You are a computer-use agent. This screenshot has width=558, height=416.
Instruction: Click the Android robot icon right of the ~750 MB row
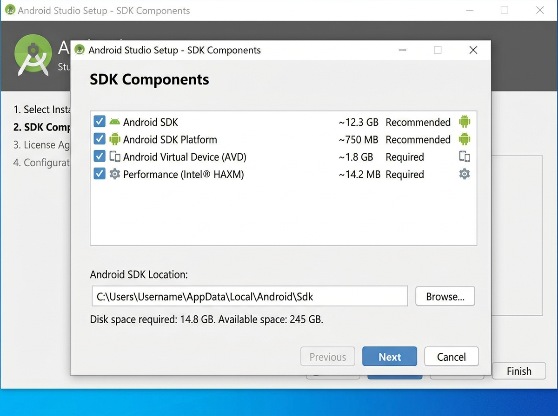pos(465,139)
